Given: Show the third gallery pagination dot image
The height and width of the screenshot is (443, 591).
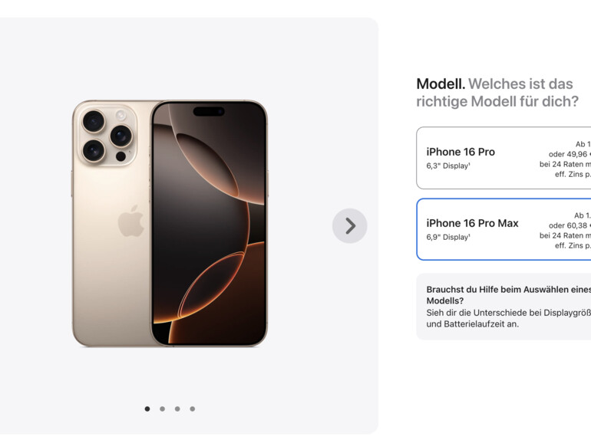Looking at the screenshot, I should click(177, 409).
